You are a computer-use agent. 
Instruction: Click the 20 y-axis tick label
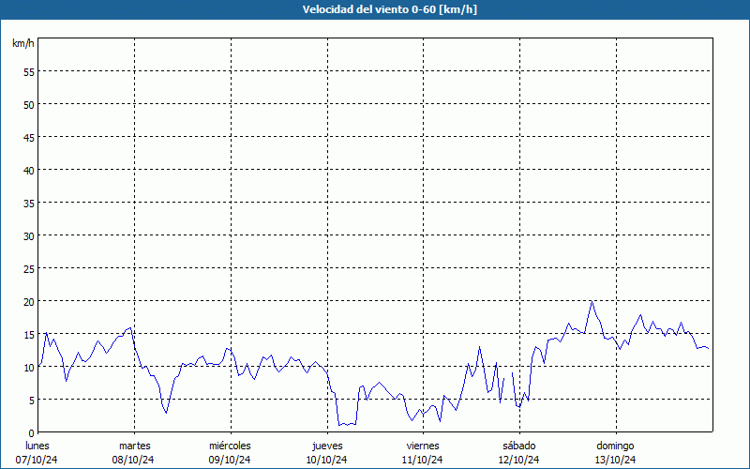[x=29, y=301]
